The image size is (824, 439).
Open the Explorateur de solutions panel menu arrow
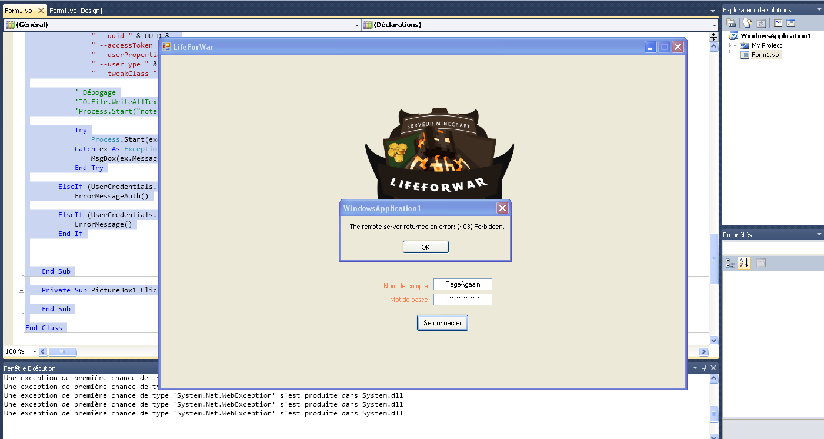click(x=819, y=9)
